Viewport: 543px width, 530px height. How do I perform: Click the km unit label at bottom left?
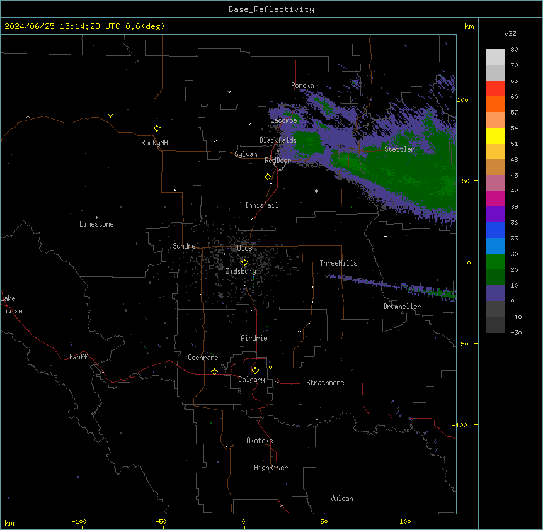(9, 522)
